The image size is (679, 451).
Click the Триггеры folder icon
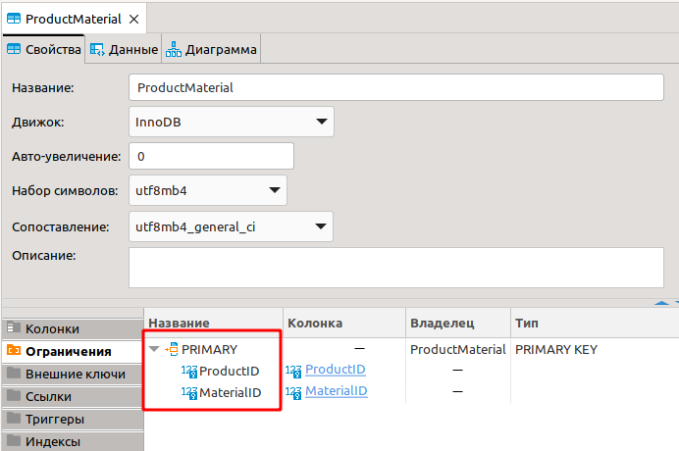(13, 419)
